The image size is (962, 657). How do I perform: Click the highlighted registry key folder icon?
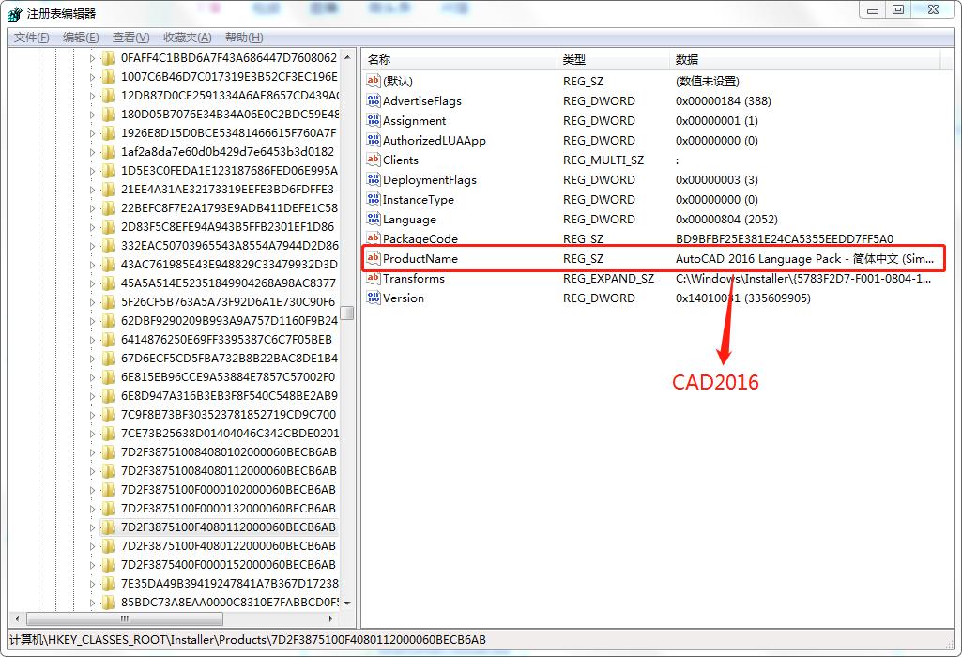(106, 528)
